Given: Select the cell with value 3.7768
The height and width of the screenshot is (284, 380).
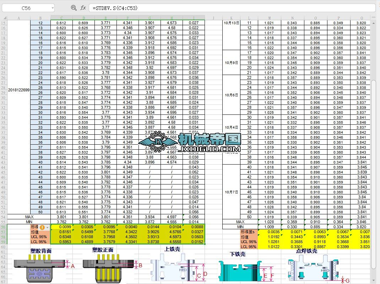Looking at the screenshot, I should pos(106,232).
